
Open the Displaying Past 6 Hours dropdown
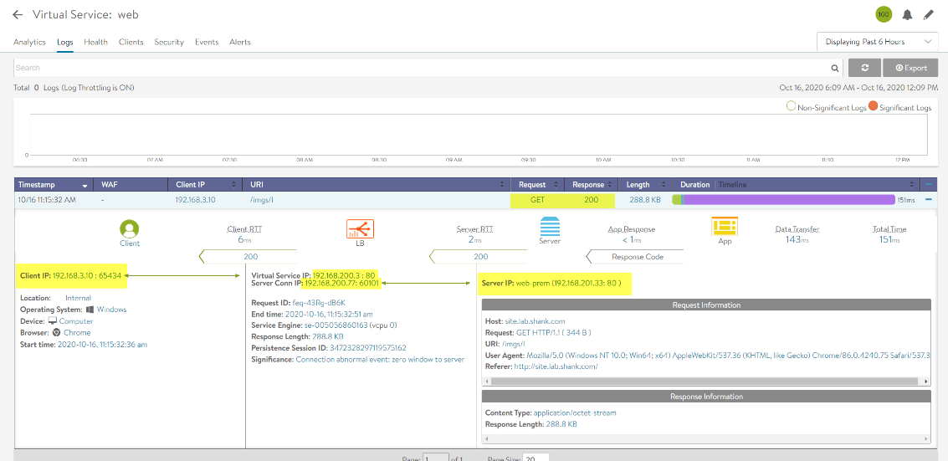pyautogui.click(x=877, y=42)
